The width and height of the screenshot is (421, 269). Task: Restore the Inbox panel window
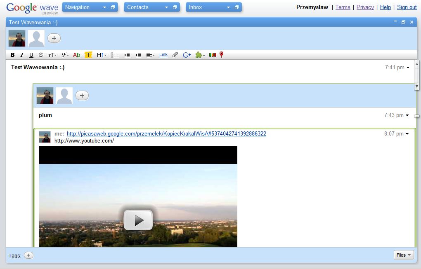pyautogui.click(x=237, y=7)
